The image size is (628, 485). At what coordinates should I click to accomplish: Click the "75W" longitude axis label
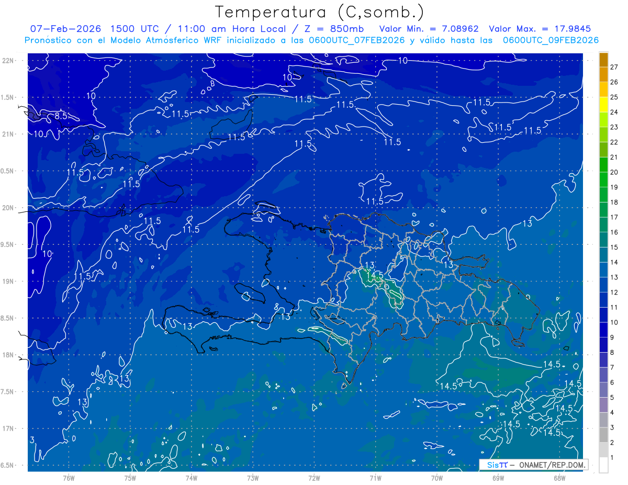130,478
